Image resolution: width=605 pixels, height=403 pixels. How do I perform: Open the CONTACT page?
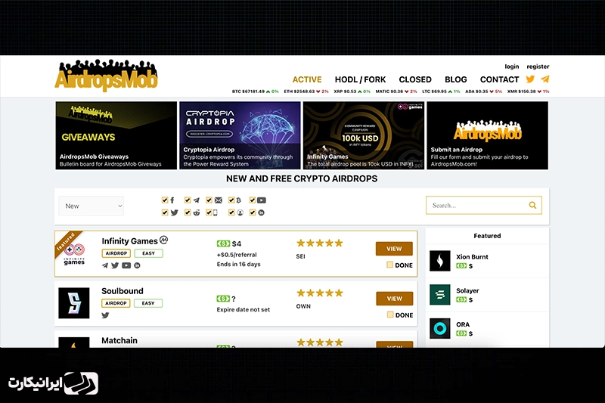(x=499, y=79)
